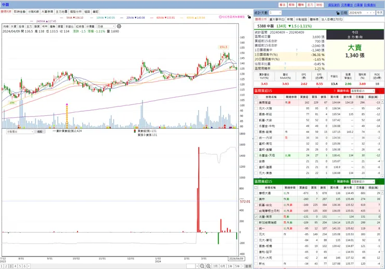Check the 美林 row checkbox
This screenshot has width=385, height=269.
tap(256, 199)
